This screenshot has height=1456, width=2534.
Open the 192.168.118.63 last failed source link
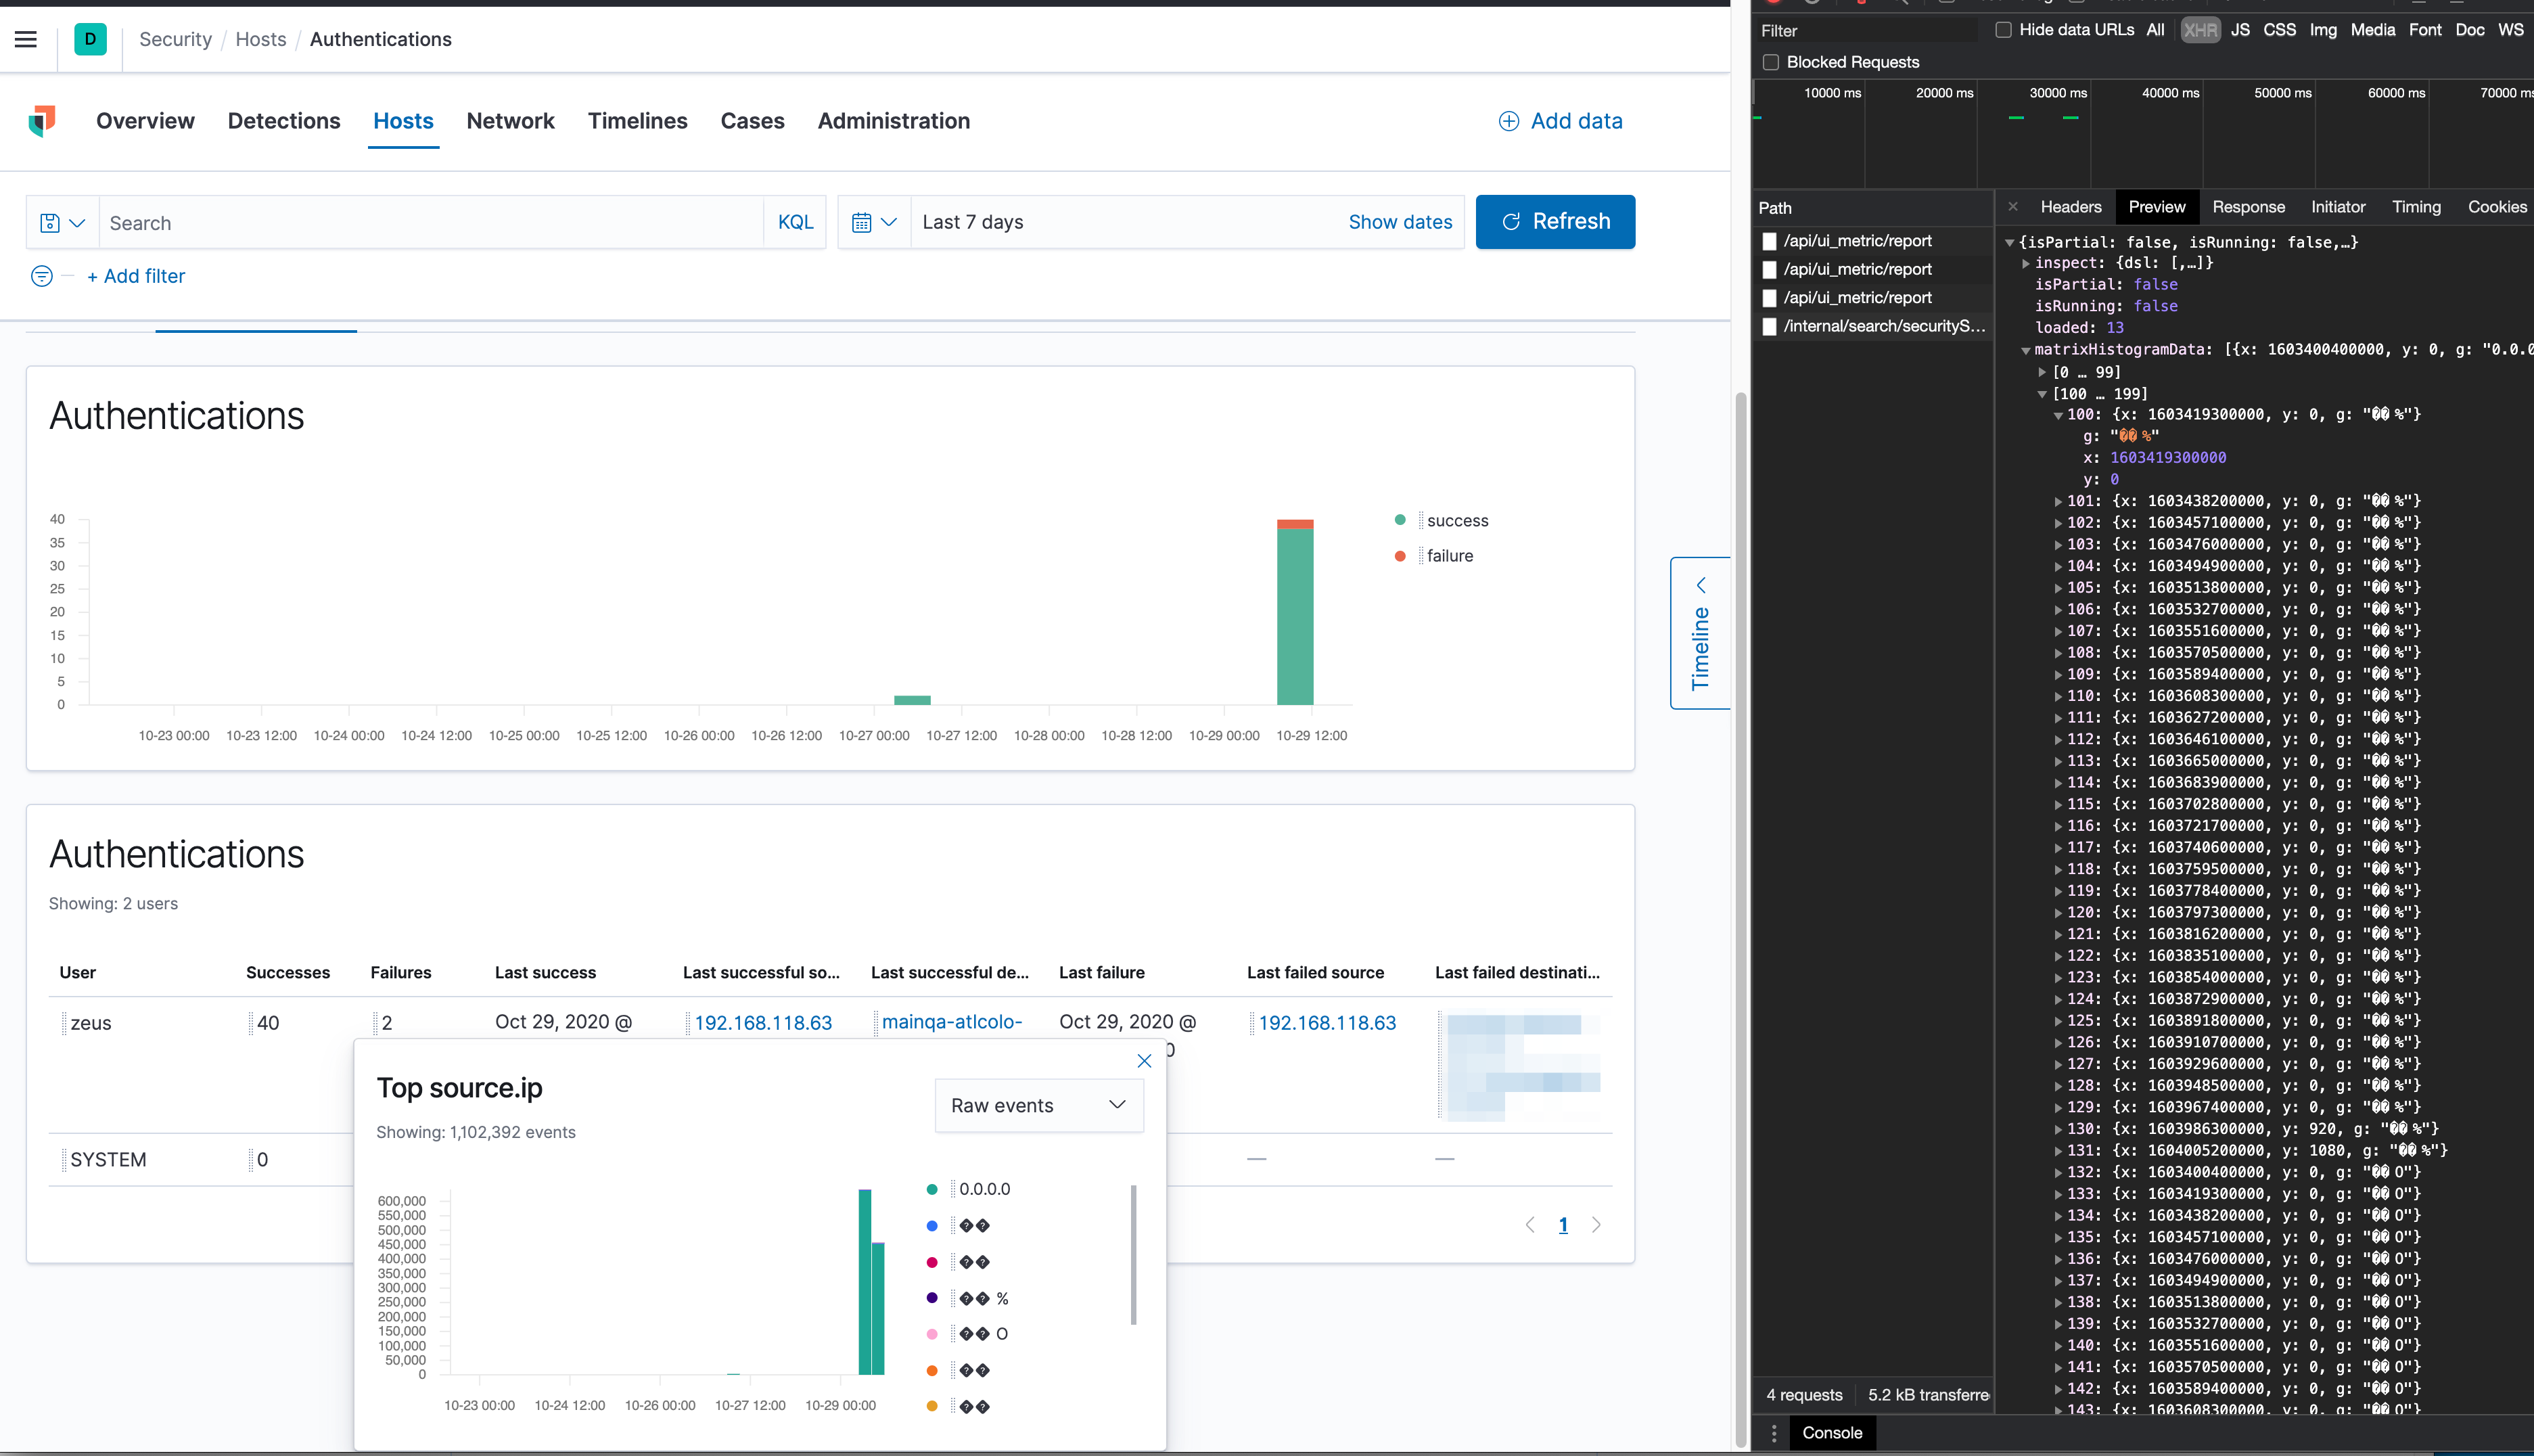click(1327, 1022)
